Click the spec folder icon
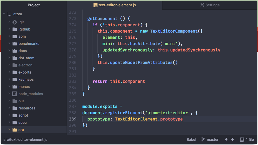The height and width of the screenshot is (145, 258). [x=15, y=123]
